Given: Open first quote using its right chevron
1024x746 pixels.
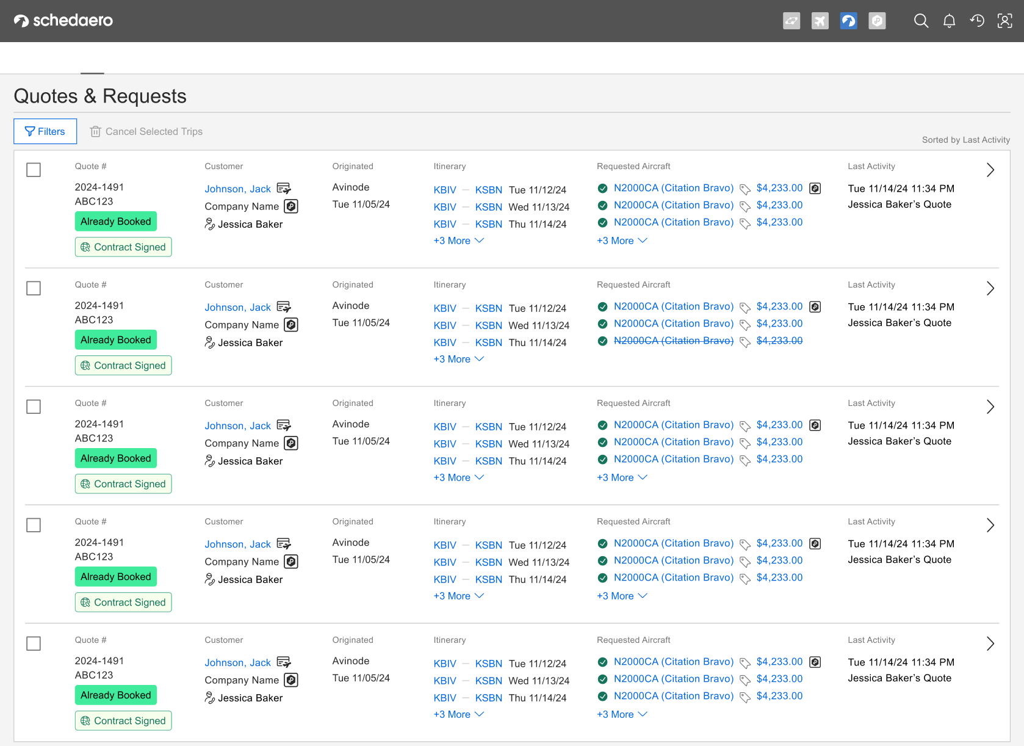Looking at the screenshot, I should click(x=990, y=170).
